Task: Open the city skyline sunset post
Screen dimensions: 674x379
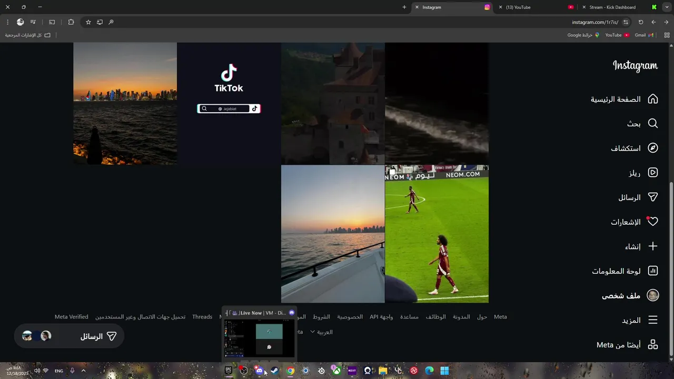Action: coord(125,104)
